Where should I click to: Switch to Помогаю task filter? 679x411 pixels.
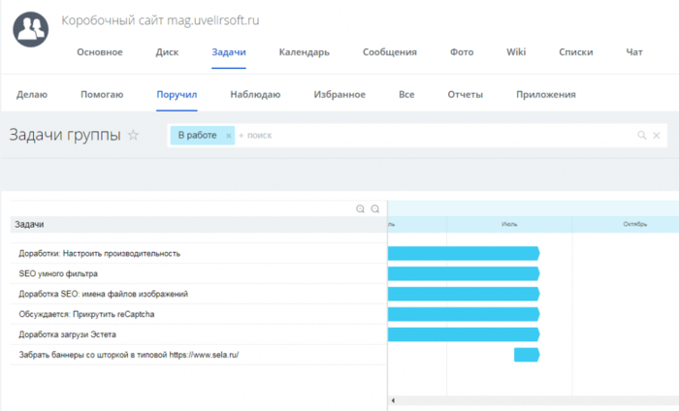(x=102, y=94)
